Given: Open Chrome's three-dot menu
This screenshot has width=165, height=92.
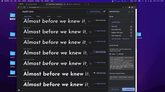Looking at the screenshot, I should [x=135, y=7].
